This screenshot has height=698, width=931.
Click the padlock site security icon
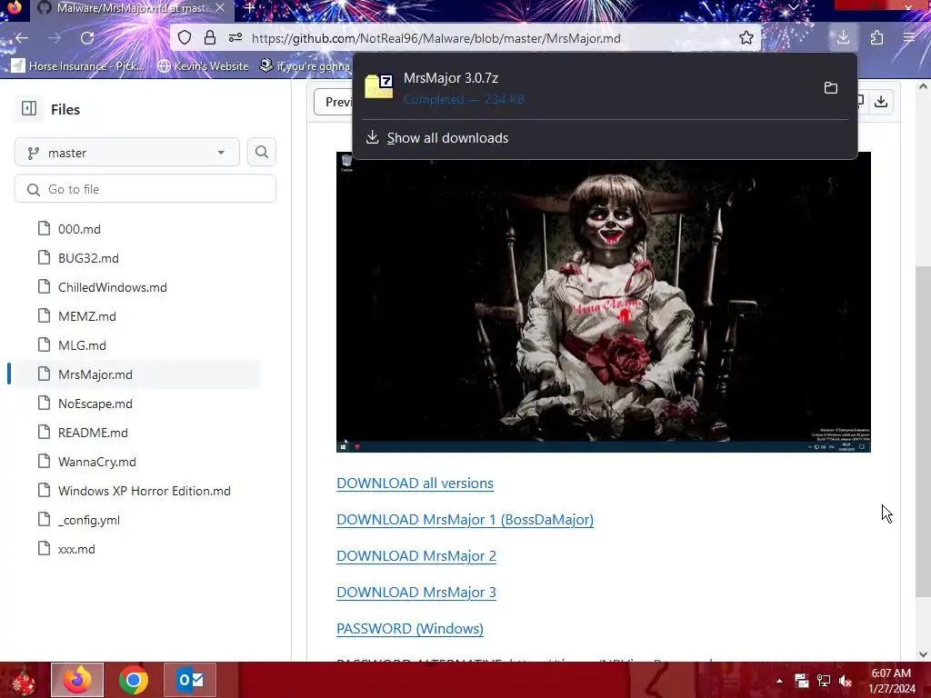point(210,38)
